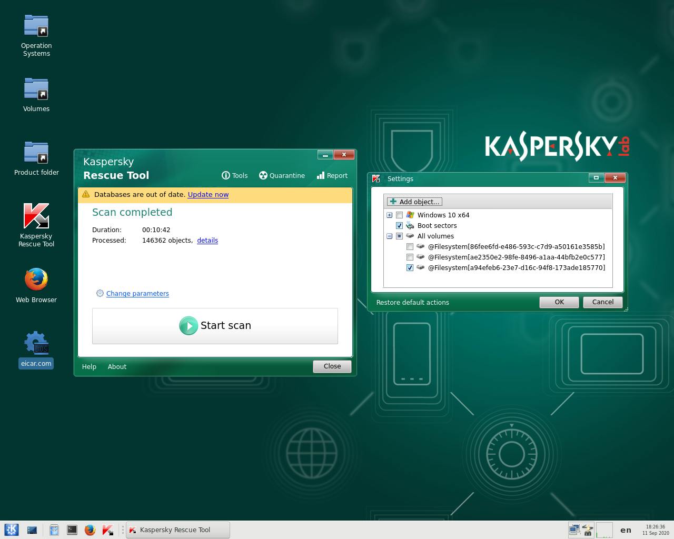Viewport: 674px width, 539px height.
Task: Click the All volumes drive icon
Action: coord(410,236)
